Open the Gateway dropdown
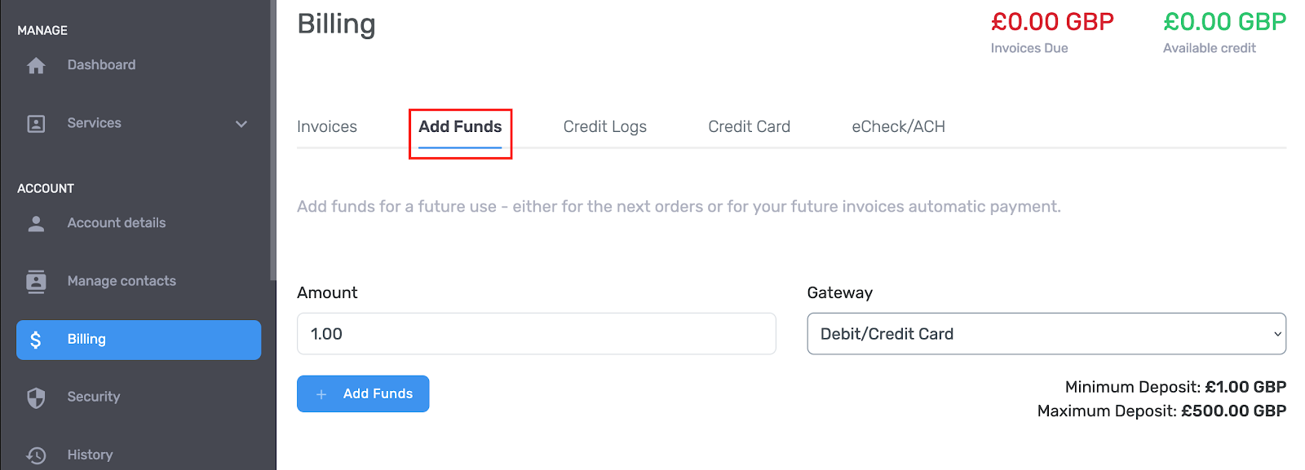Screen dimensions: 1305x470 tap(1046, 334)
